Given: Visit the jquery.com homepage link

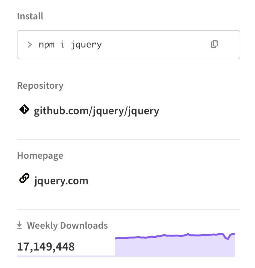Looking at the screenshot, I should click(61, 181).
